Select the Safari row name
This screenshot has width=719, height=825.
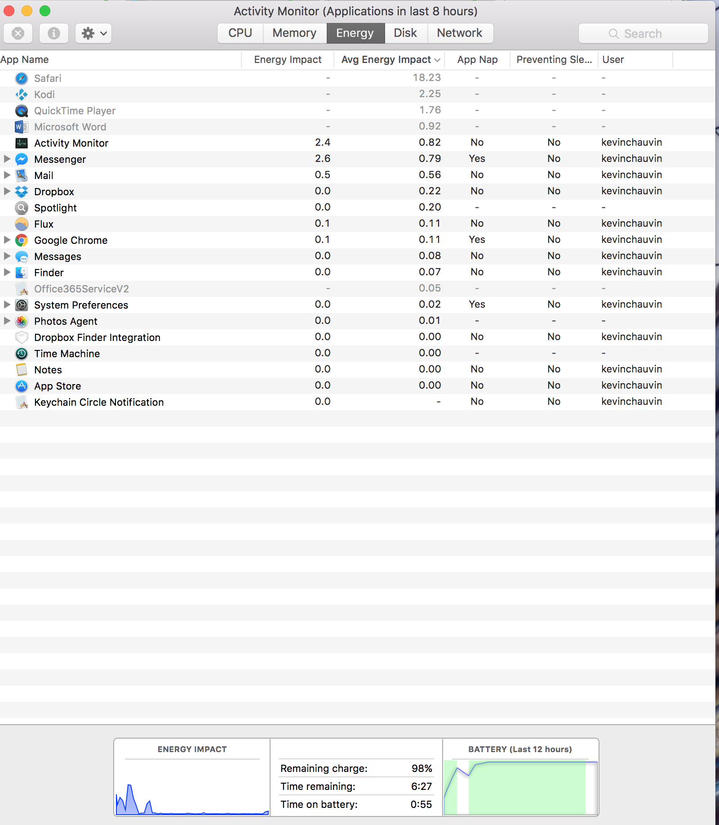coord(48,78)
